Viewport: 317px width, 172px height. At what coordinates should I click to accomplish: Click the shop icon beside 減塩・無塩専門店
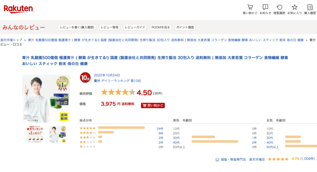point(217,160)
